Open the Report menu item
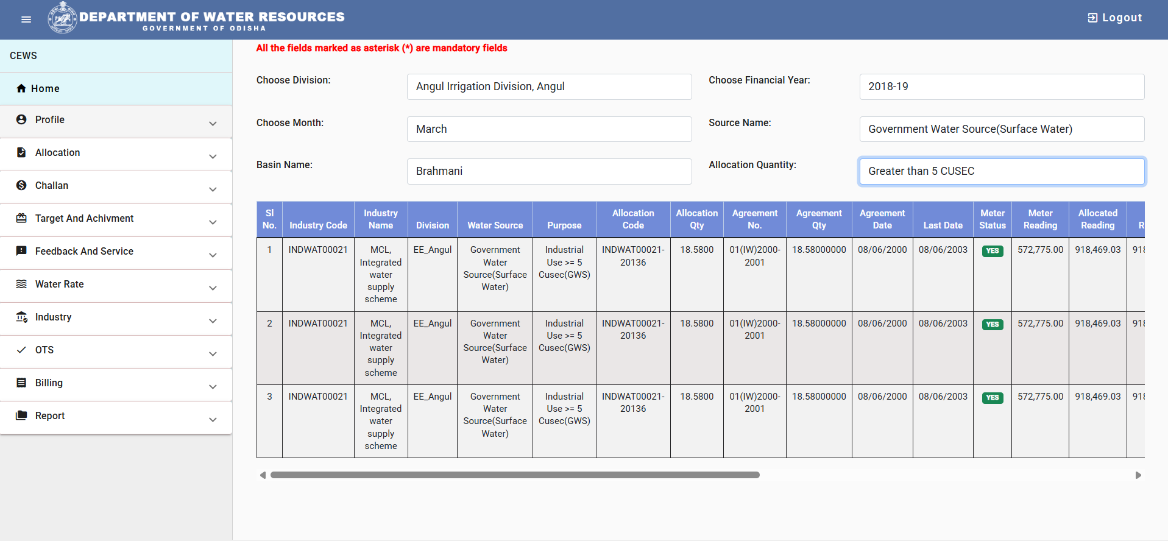 (x=116, y=417)
